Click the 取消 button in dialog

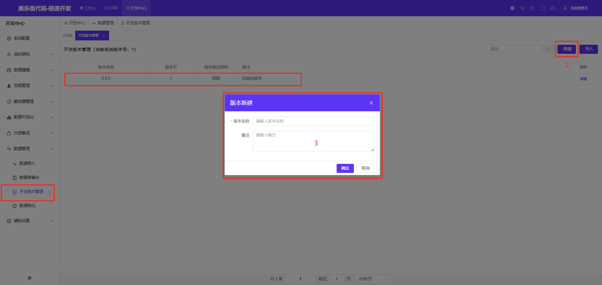click(366, 168)
